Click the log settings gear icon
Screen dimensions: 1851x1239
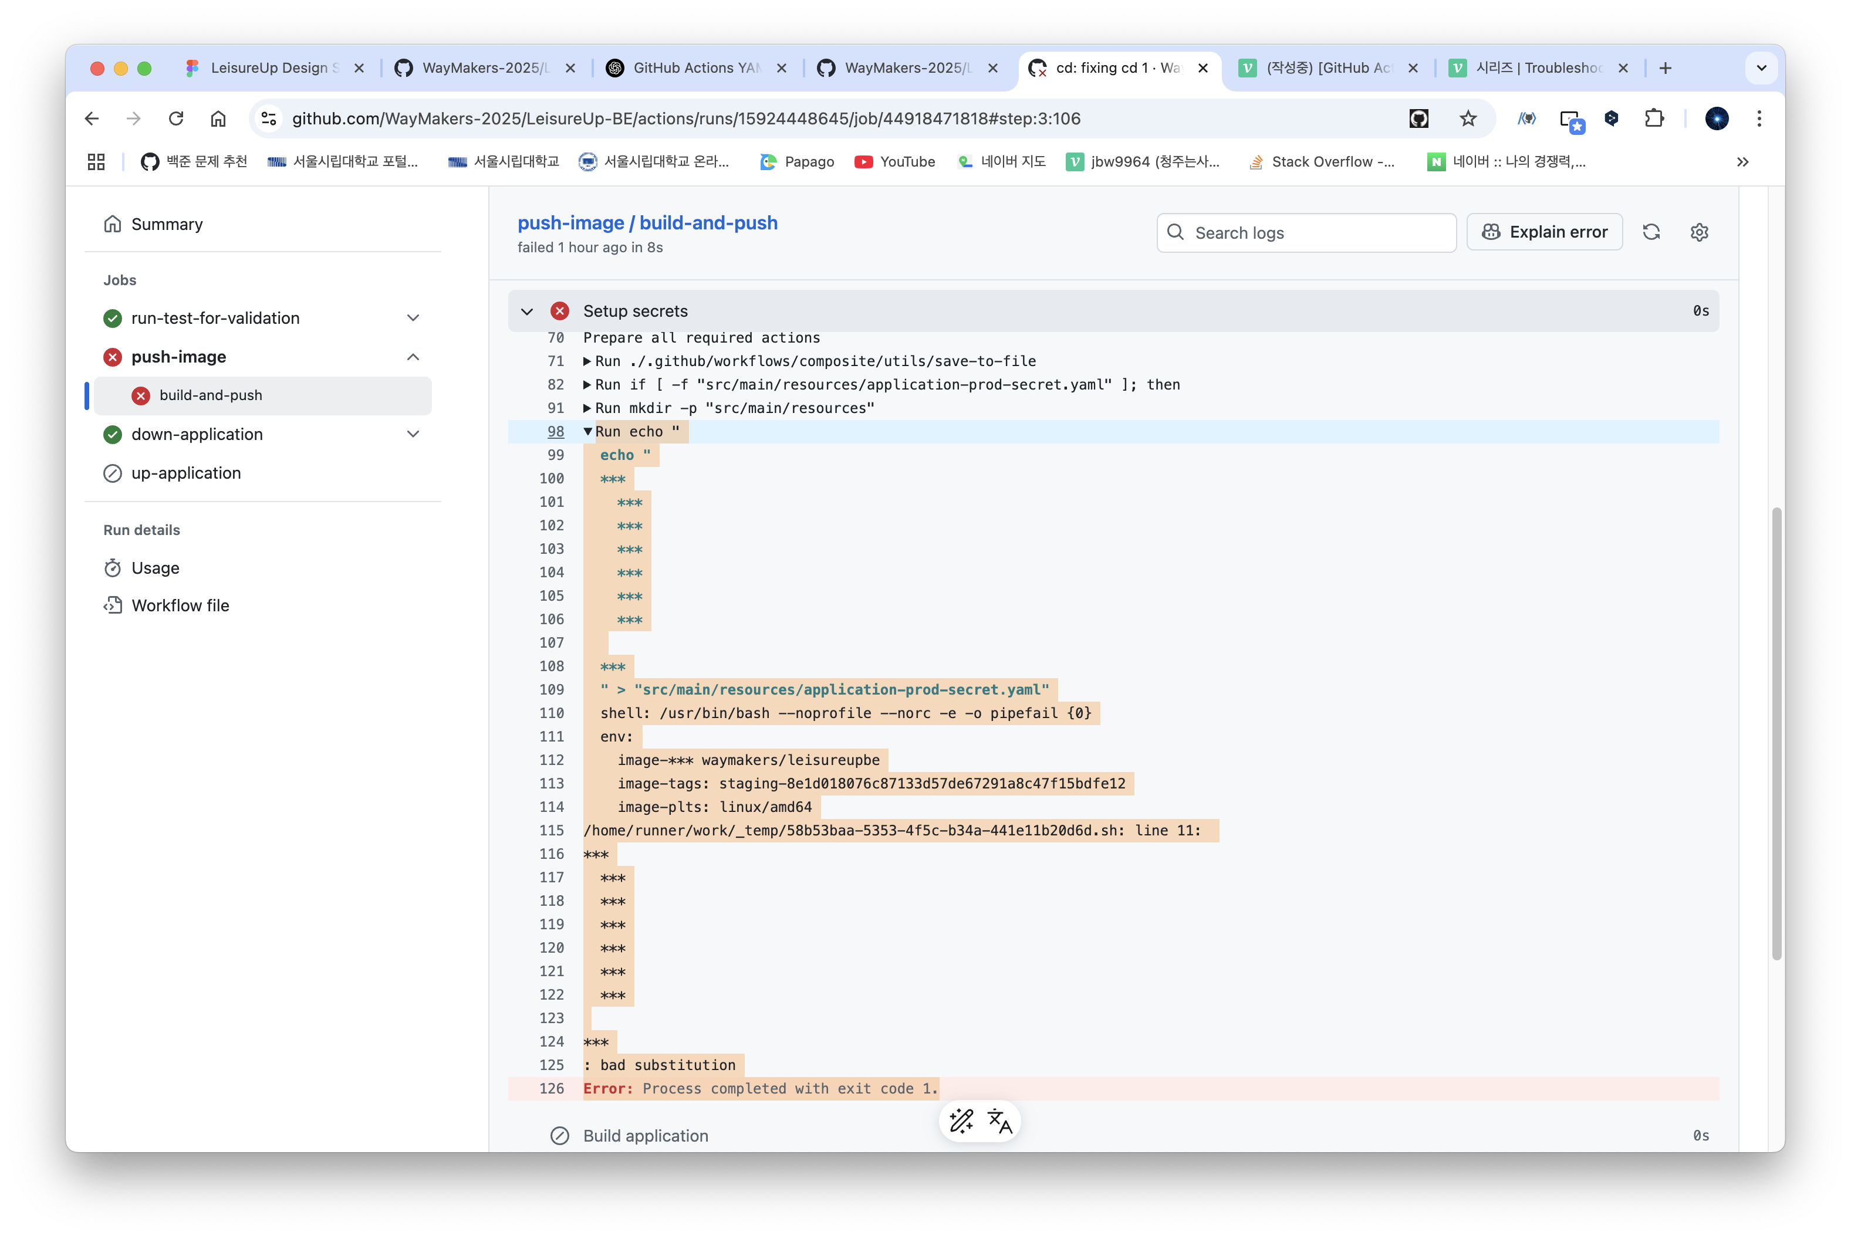1699,232
